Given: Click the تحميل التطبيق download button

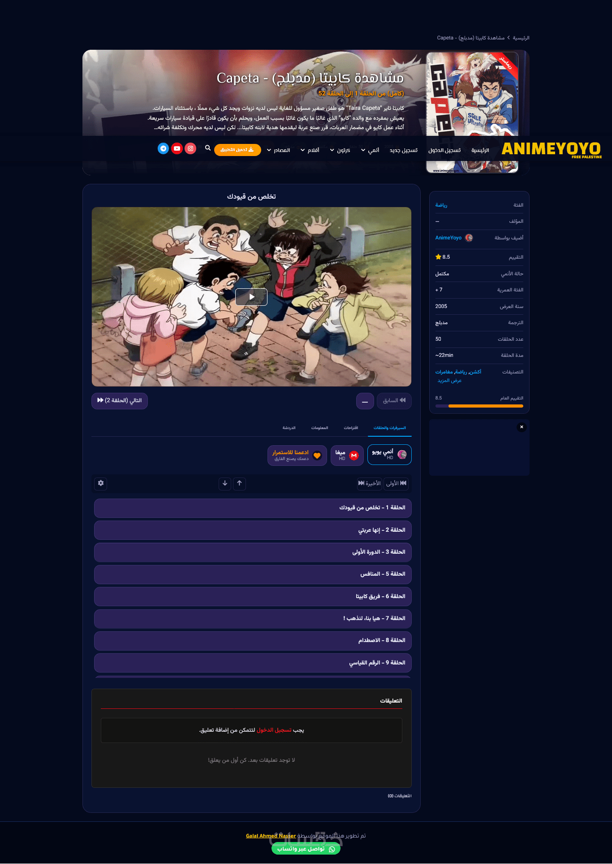Looking at the screenshot, I should 237,150.
